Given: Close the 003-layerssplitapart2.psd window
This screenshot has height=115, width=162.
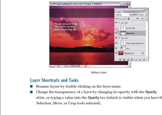Looking at the screenshot, I should (129, 4).
